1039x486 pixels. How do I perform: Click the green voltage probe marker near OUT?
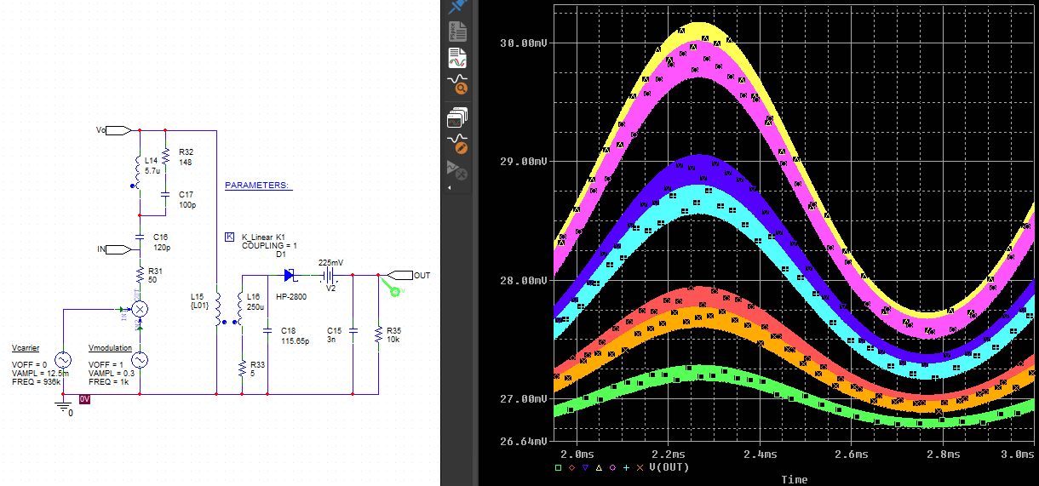pos(395,290)
